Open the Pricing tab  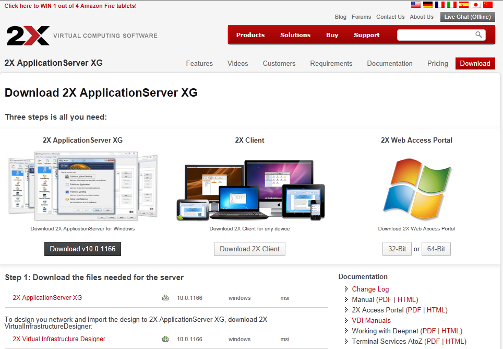pos(437,64)
